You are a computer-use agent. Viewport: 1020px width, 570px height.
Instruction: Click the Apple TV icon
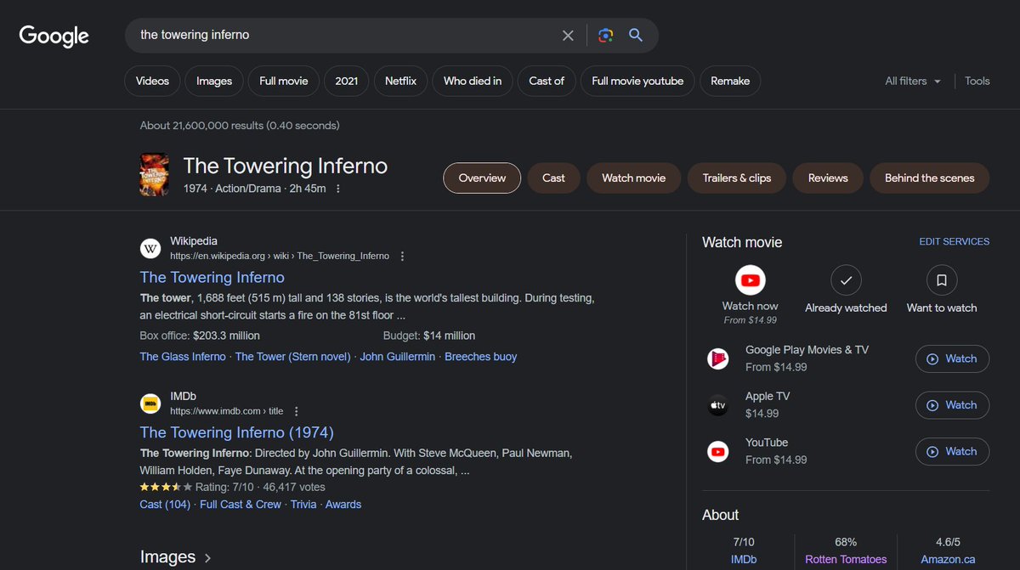pos(718,405)
